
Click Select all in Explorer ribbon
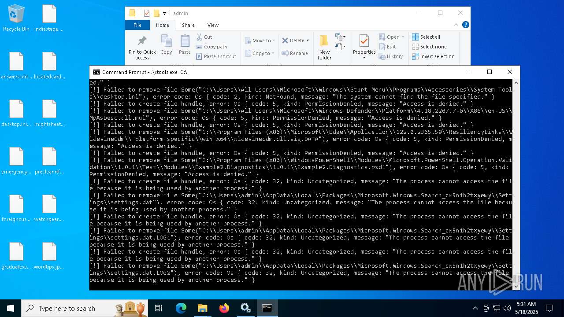[x=426, y=37]
